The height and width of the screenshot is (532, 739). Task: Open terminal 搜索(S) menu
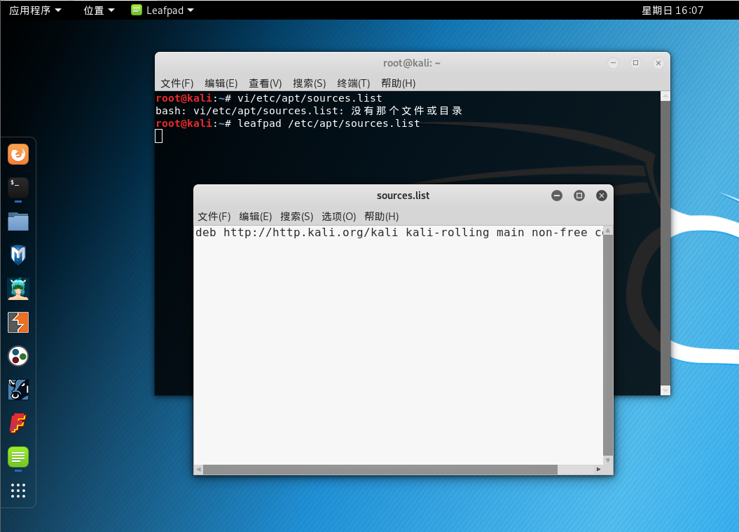point(310,83)
